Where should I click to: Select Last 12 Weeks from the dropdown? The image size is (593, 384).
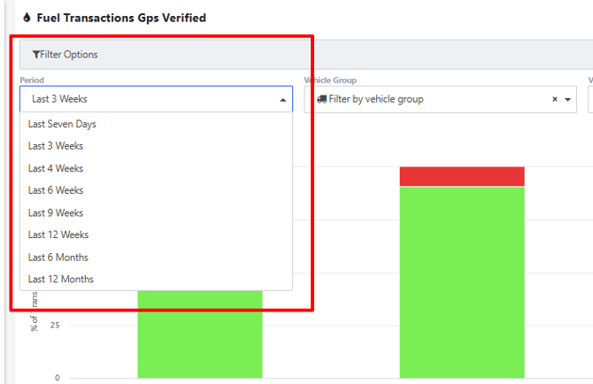click(x=58, y=234)
